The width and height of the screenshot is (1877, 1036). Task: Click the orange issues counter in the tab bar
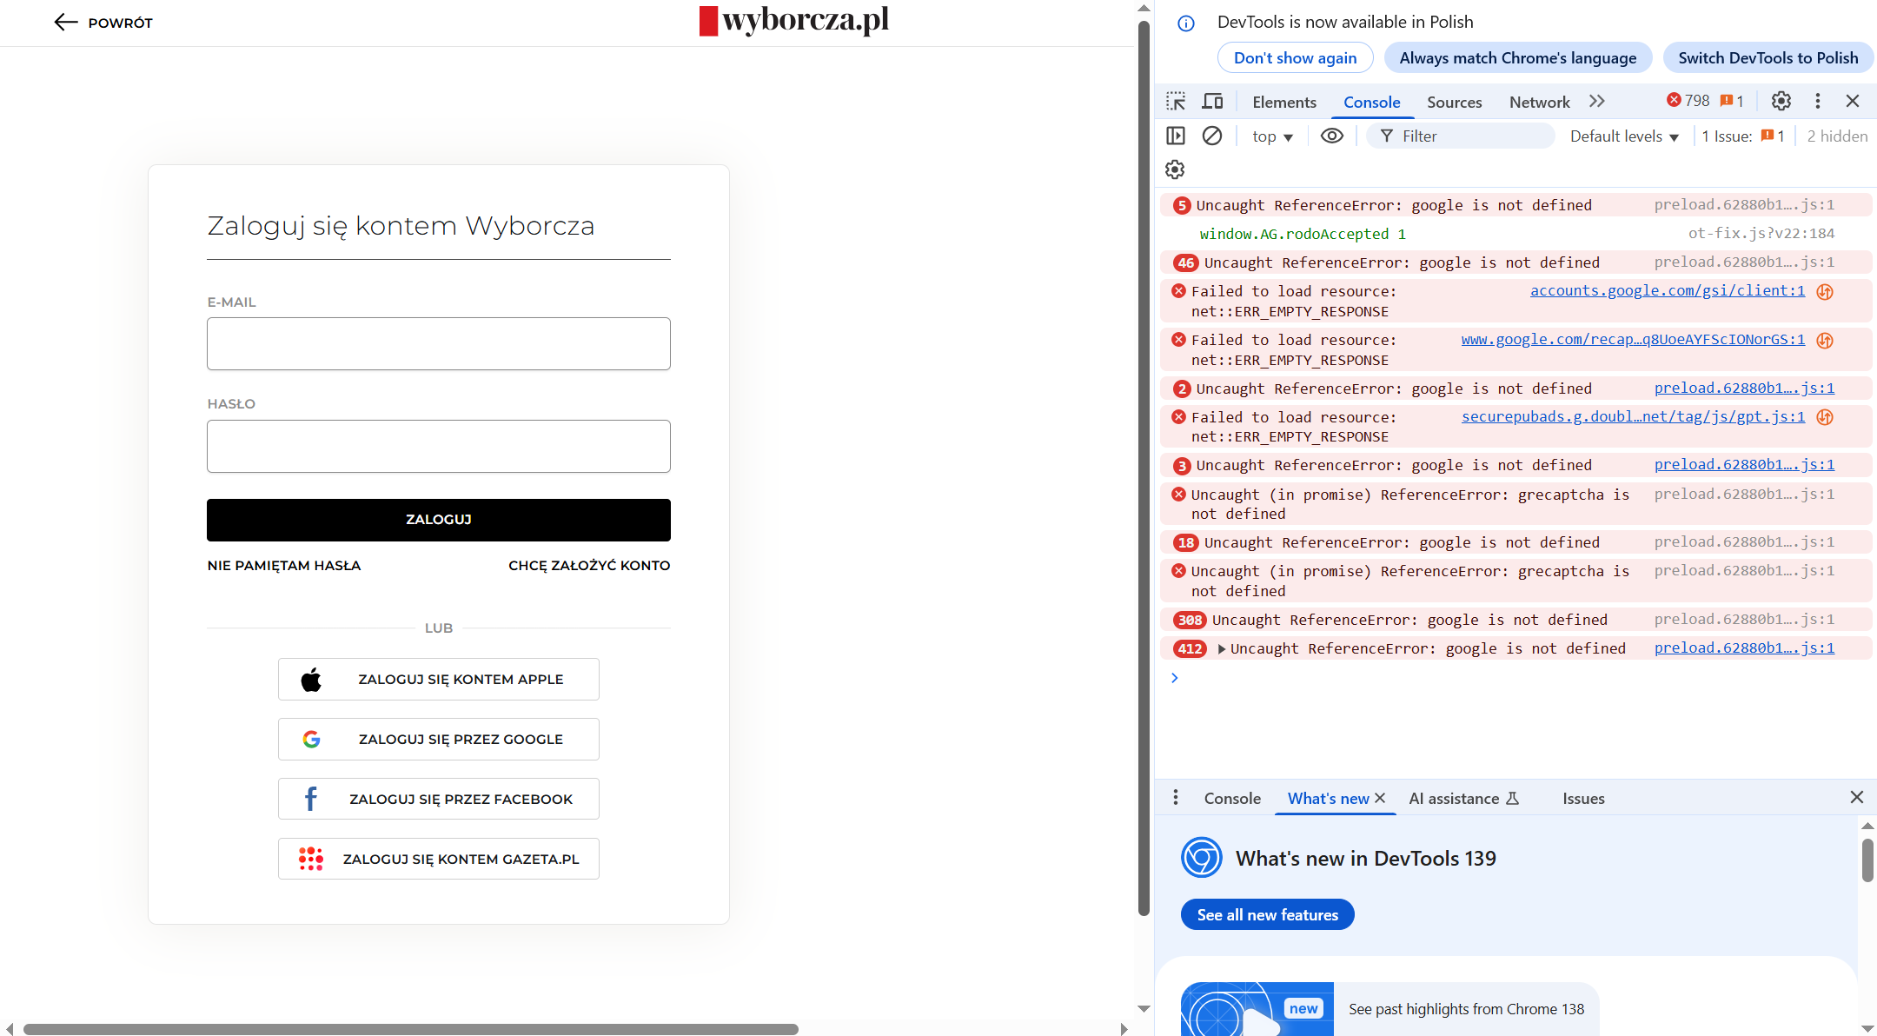click(1732, 101)
